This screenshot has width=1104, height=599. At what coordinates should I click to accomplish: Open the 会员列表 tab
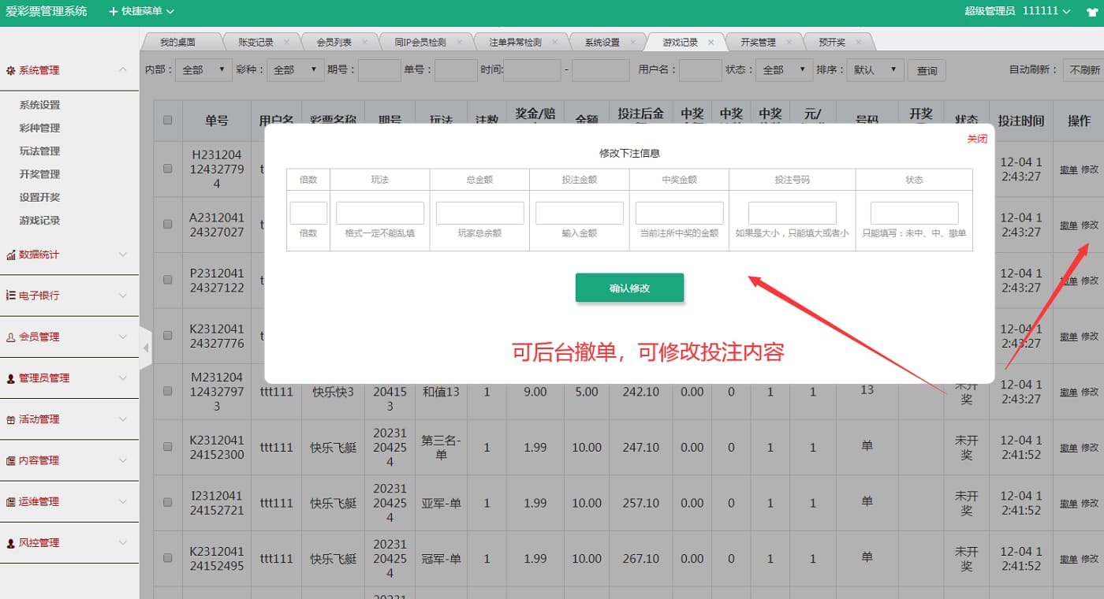334,43
